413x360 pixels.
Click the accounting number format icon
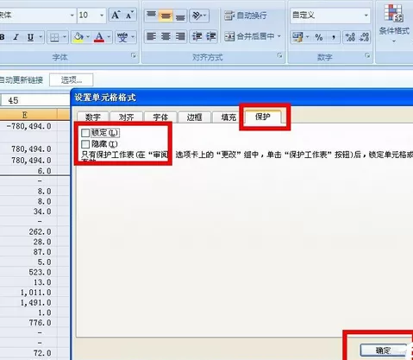(x=297, y=37)
